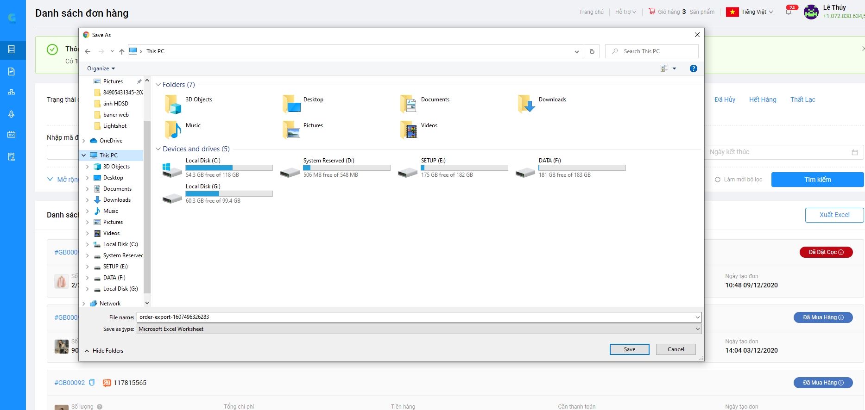Image resolution: width=865 pixels, height=410 pixels.
Task: Click the Up one level arrow
Action: click(121, 51)
